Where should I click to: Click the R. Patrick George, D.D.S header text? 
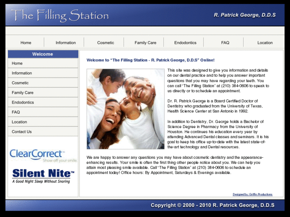pyautogui.click(x=245, y=15)
